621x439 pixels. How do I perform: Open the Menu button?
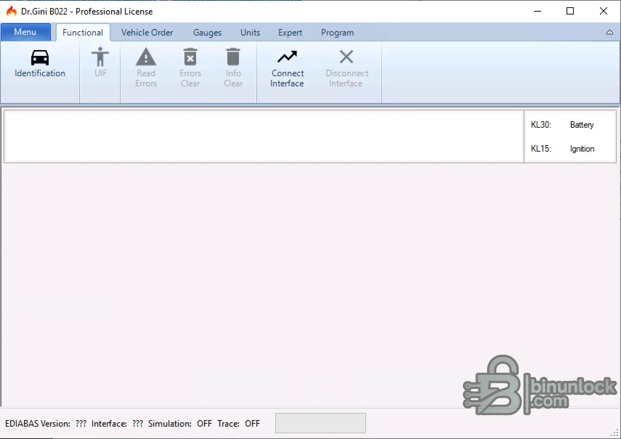pyautogui.click(x=25, y=32)
